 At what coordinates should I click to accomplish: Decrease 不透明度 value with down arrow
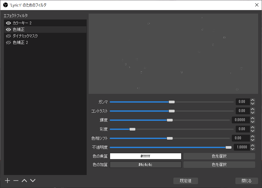pos(253,149)
